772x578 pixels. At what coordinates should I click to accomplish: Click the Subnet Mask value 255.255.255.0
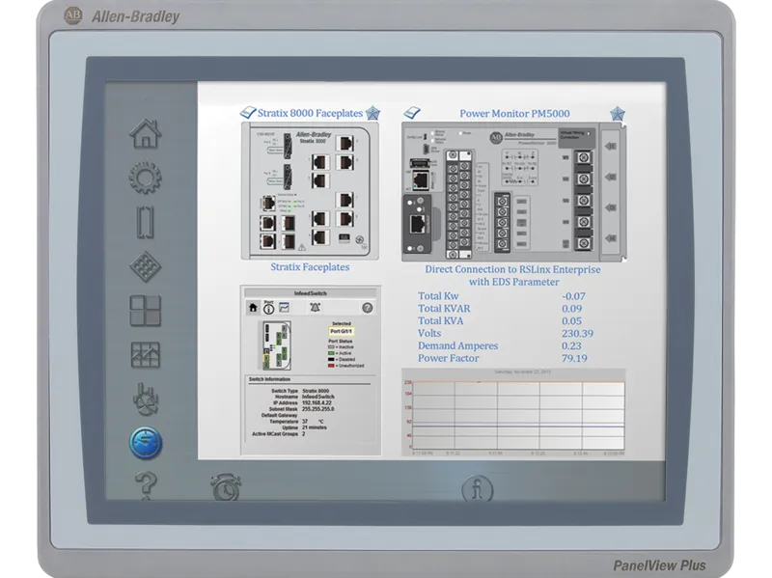pos(318,409)
